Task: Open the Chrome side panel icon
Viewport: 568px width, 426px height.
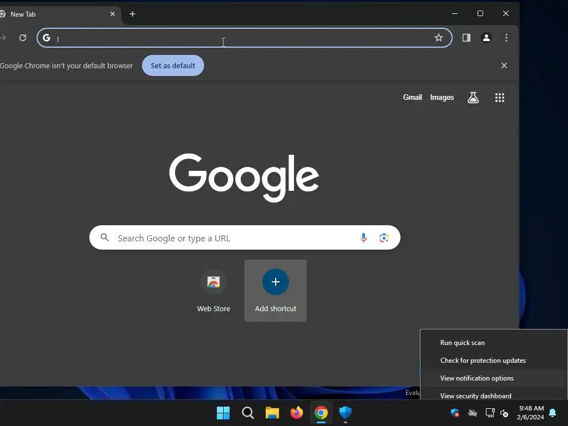Action: coord(466,38)
